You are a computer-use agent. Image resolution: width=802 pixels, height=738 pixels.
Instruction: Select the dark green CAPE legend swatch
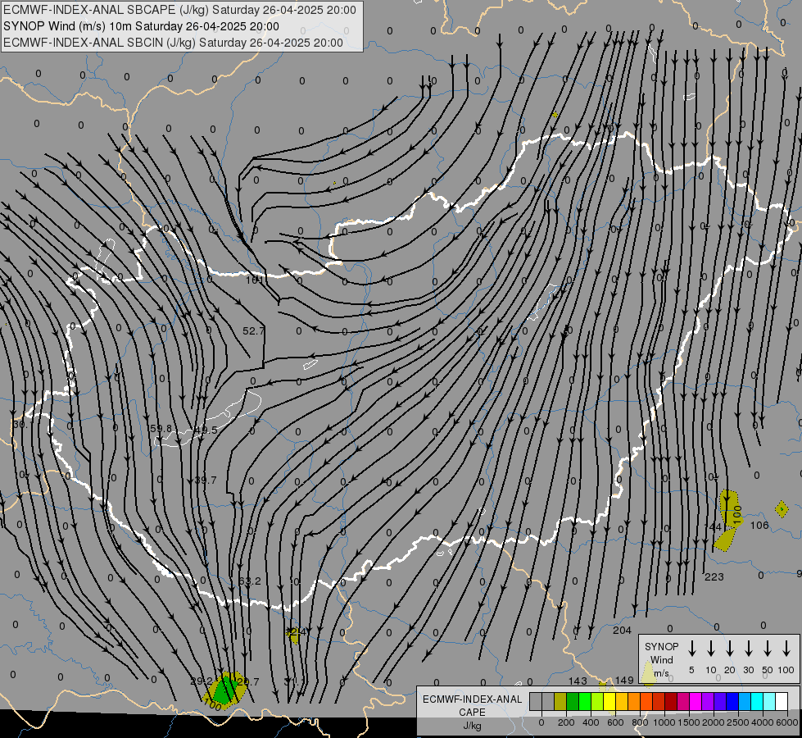click(573, 702)
